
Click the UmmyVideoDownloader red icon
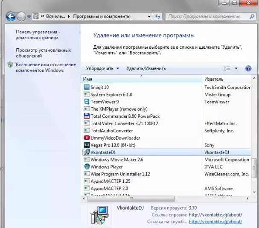click(x=87, y=137)
